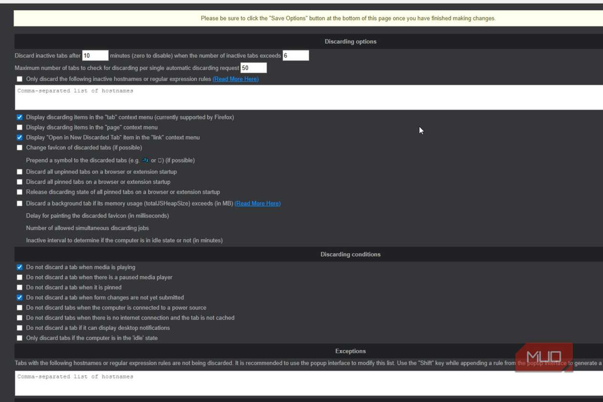Click the maximum tabs field showing 50

coord(253,68)
